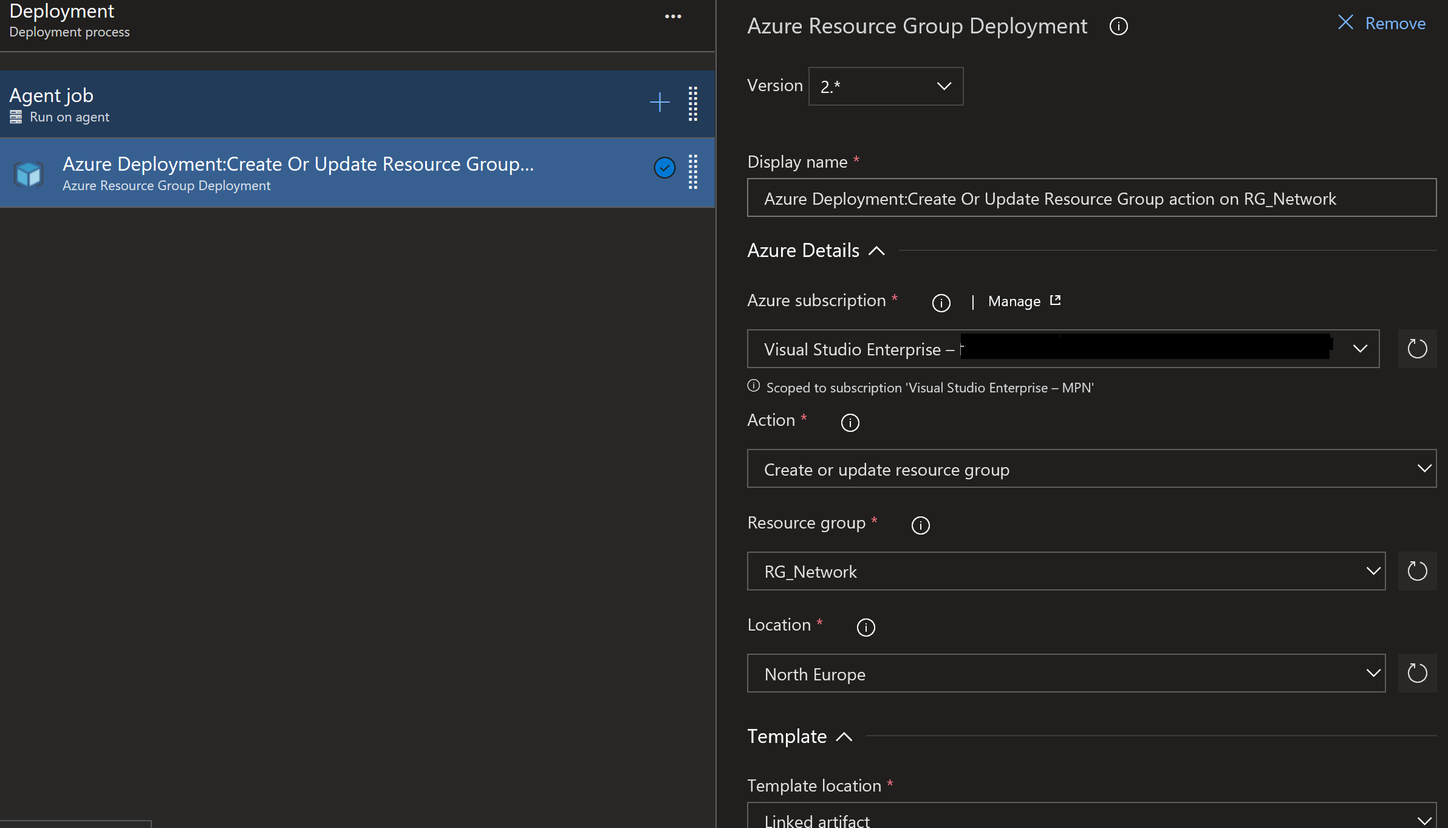The width and height of the screenshot is (1448, 828).
Task: Open the Resource group RG_Network dropdown
Action: [1066, 571]
